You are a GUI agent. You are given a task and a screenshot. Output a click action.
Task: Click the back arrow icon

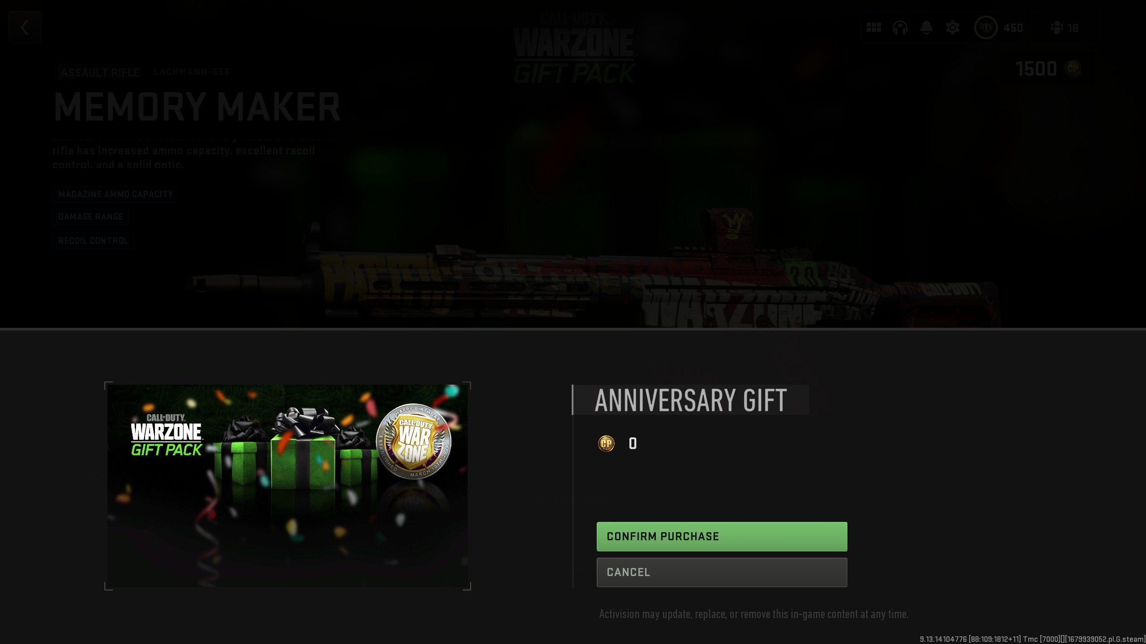coord(25,28)
